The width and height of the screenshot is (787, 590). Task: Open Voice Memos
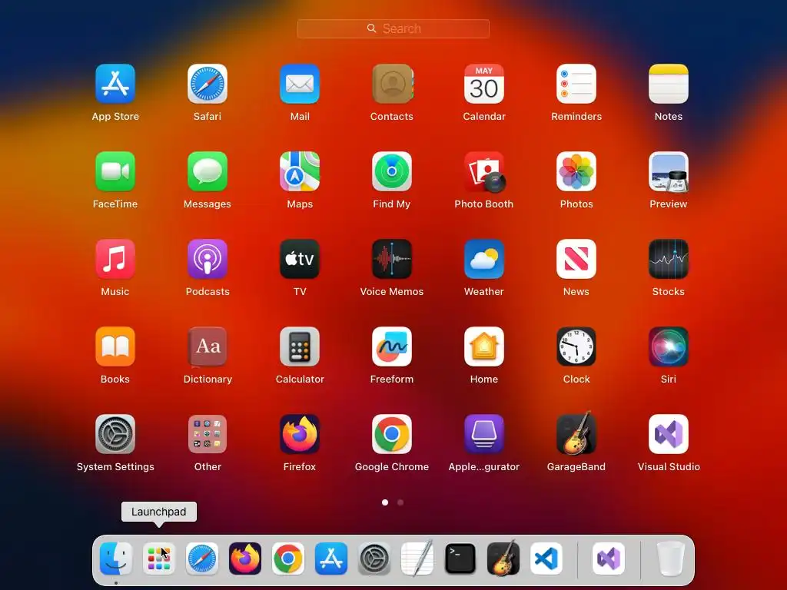point(392,259)
